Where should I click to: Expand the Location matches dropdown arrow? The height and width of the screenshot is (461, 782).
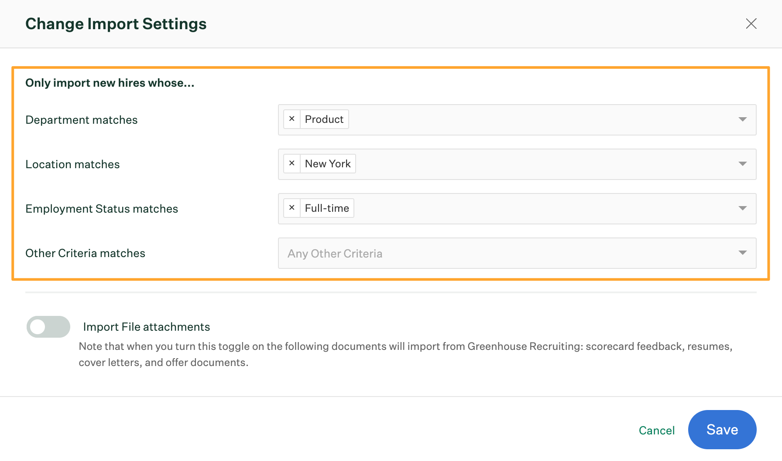(742, 164)
